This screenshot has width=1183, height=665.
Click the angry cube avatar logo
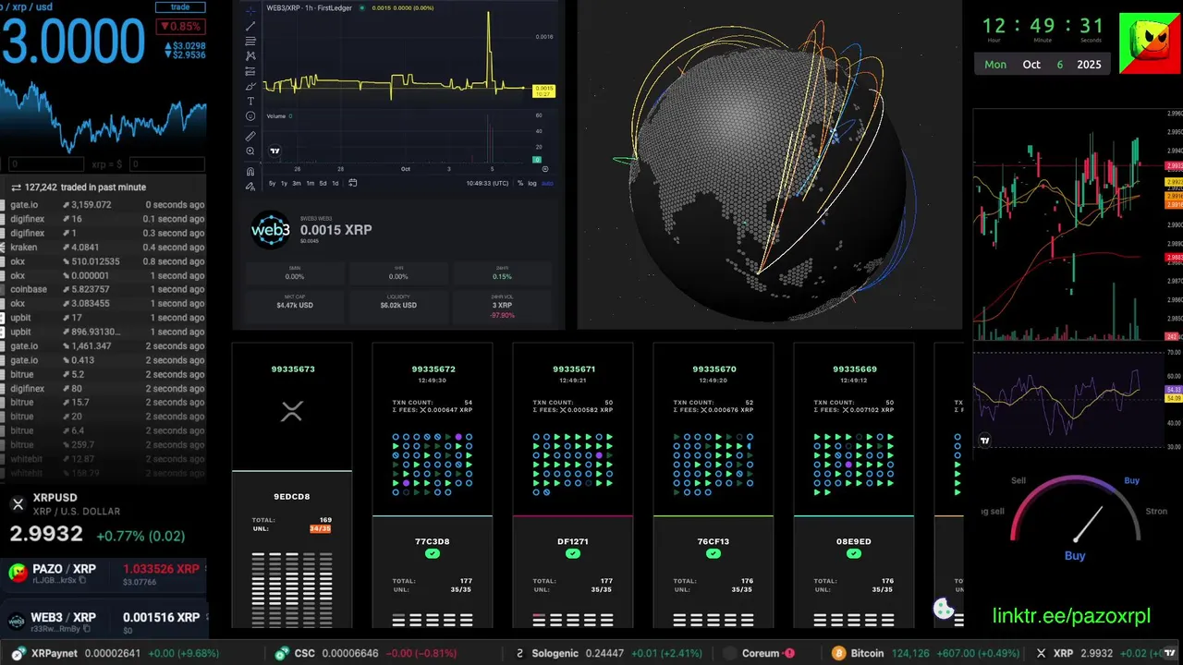(x=1151, y=43)
